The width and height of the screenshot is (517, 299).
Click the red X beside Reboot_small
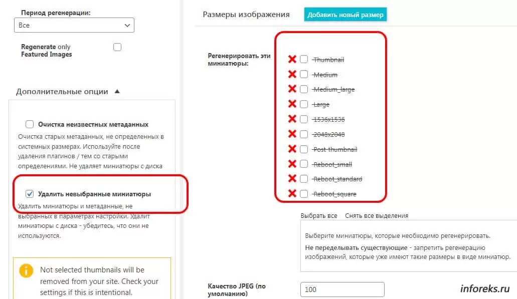coord(292,164)
